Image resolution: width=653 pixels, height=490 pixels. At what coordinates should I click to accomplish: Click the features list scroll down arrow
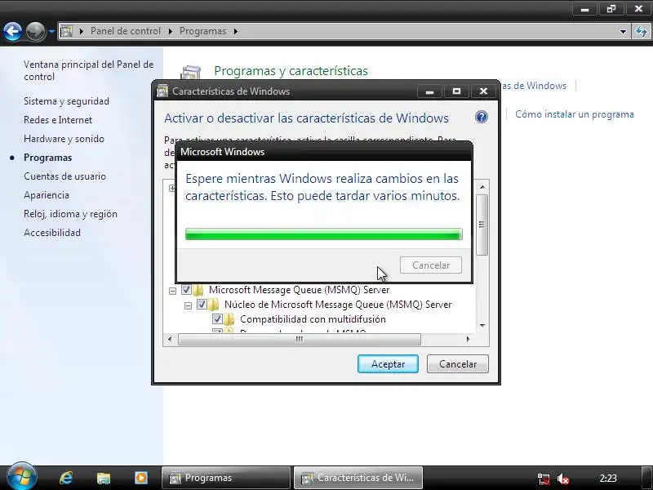tap(482, 325)
